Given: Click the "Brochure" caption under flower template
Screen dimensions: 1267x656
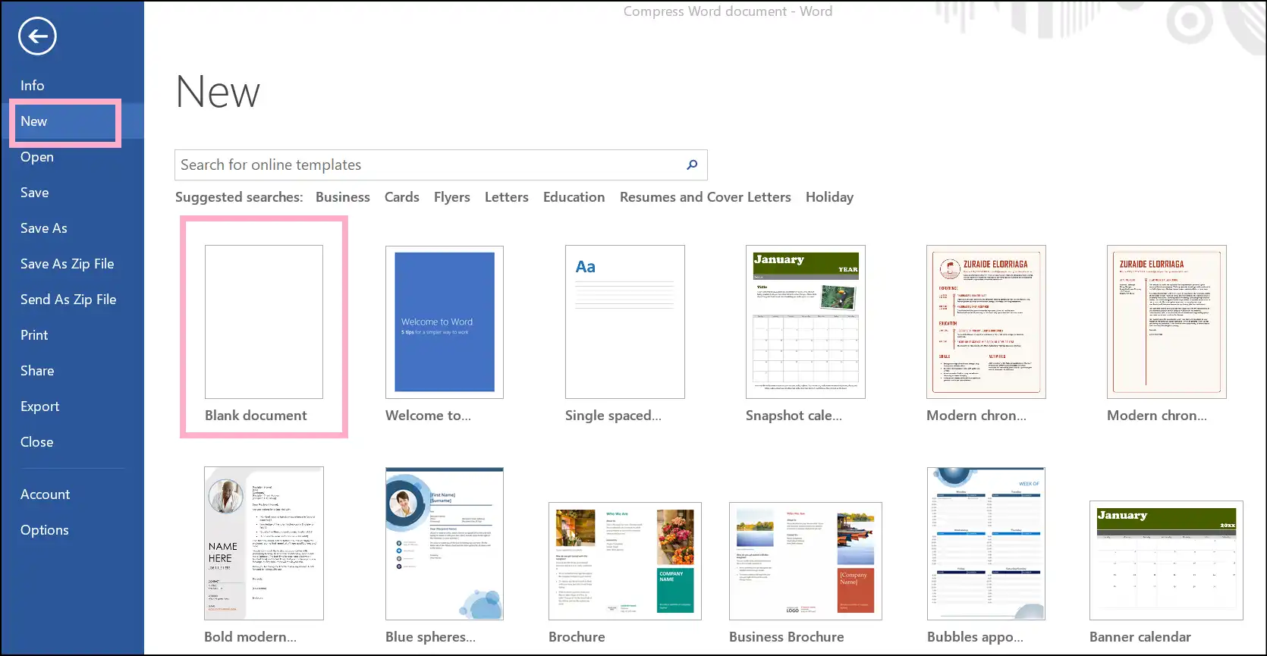Looking at the screenshot, I should point(577,637).
